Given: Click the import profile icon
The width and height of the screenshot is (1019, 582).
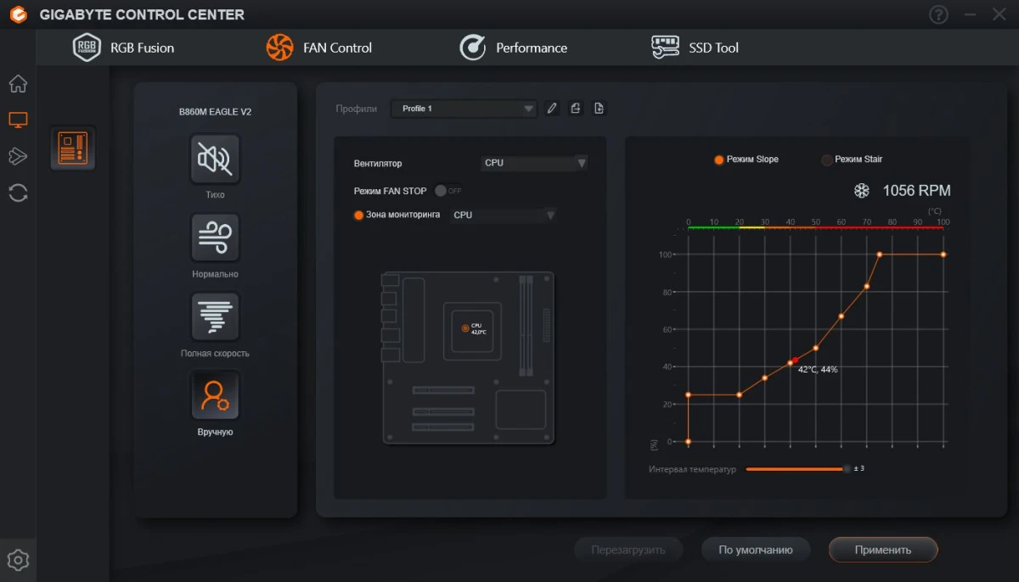Looking at the screenshot, I should pyautogui.click(x=600, y=109).
